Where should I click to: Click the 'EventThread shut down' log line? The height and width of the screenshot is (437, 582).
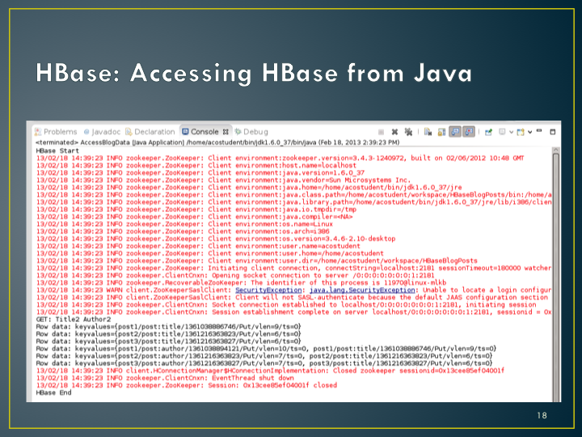[165, 378]
